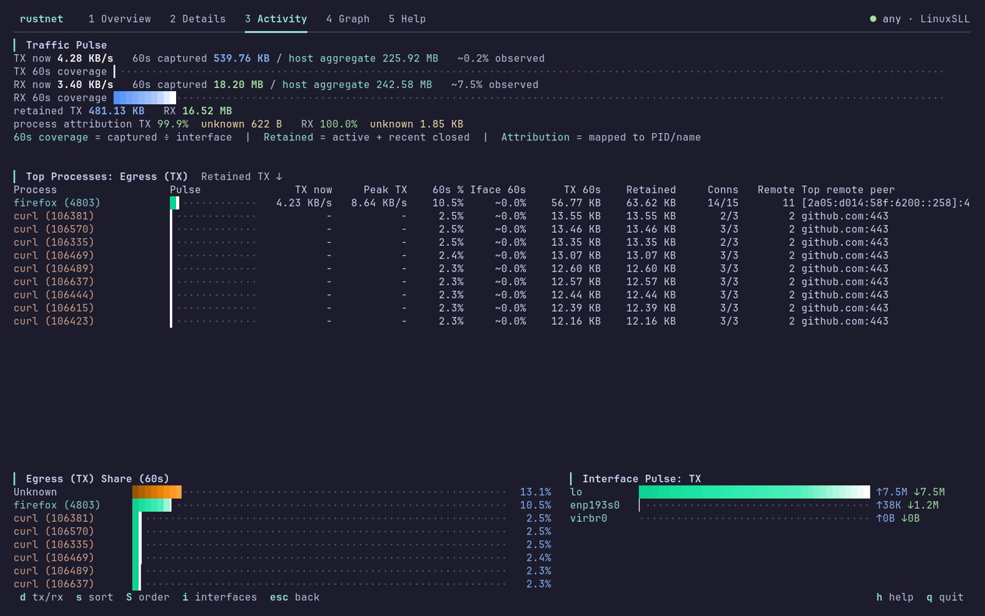Viewport: 985px width, 616px height.
Task: Click the firefox (4803) egress share bar
Action: pos(151,505)
